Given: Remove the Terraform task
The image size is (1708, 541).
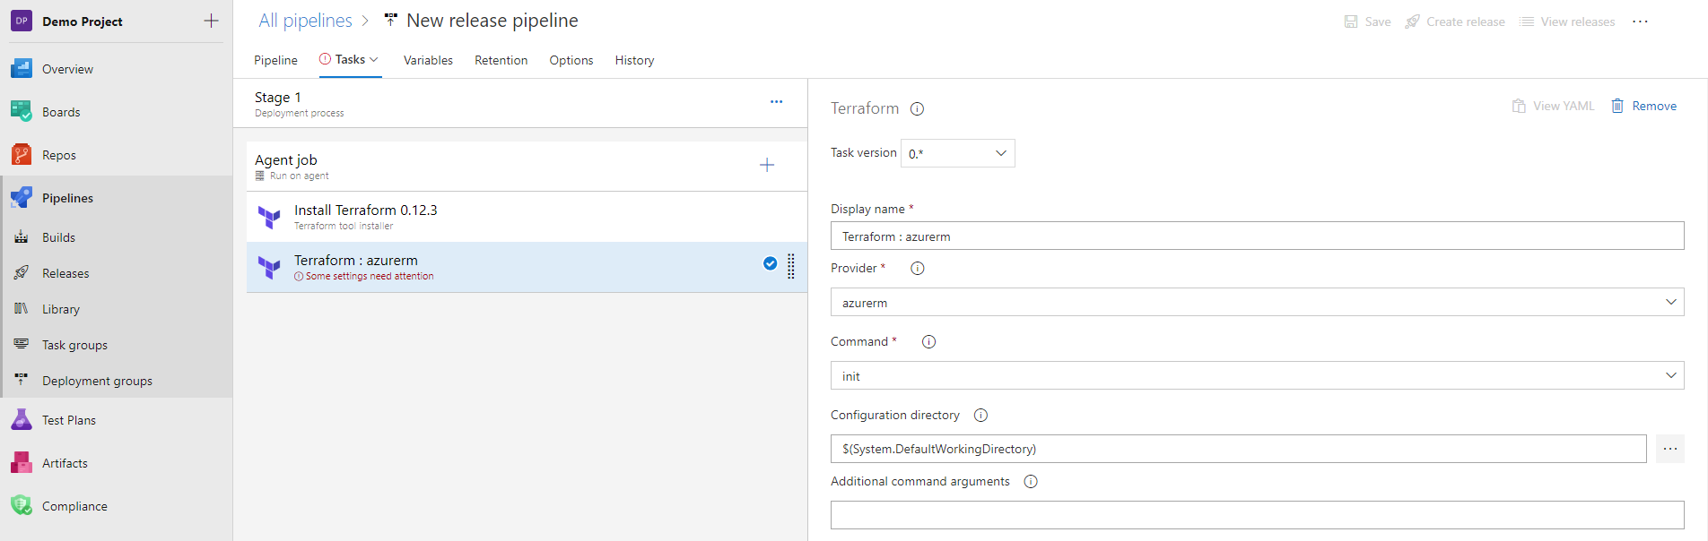Looking at the screenshot, I should pos(1643,106).
